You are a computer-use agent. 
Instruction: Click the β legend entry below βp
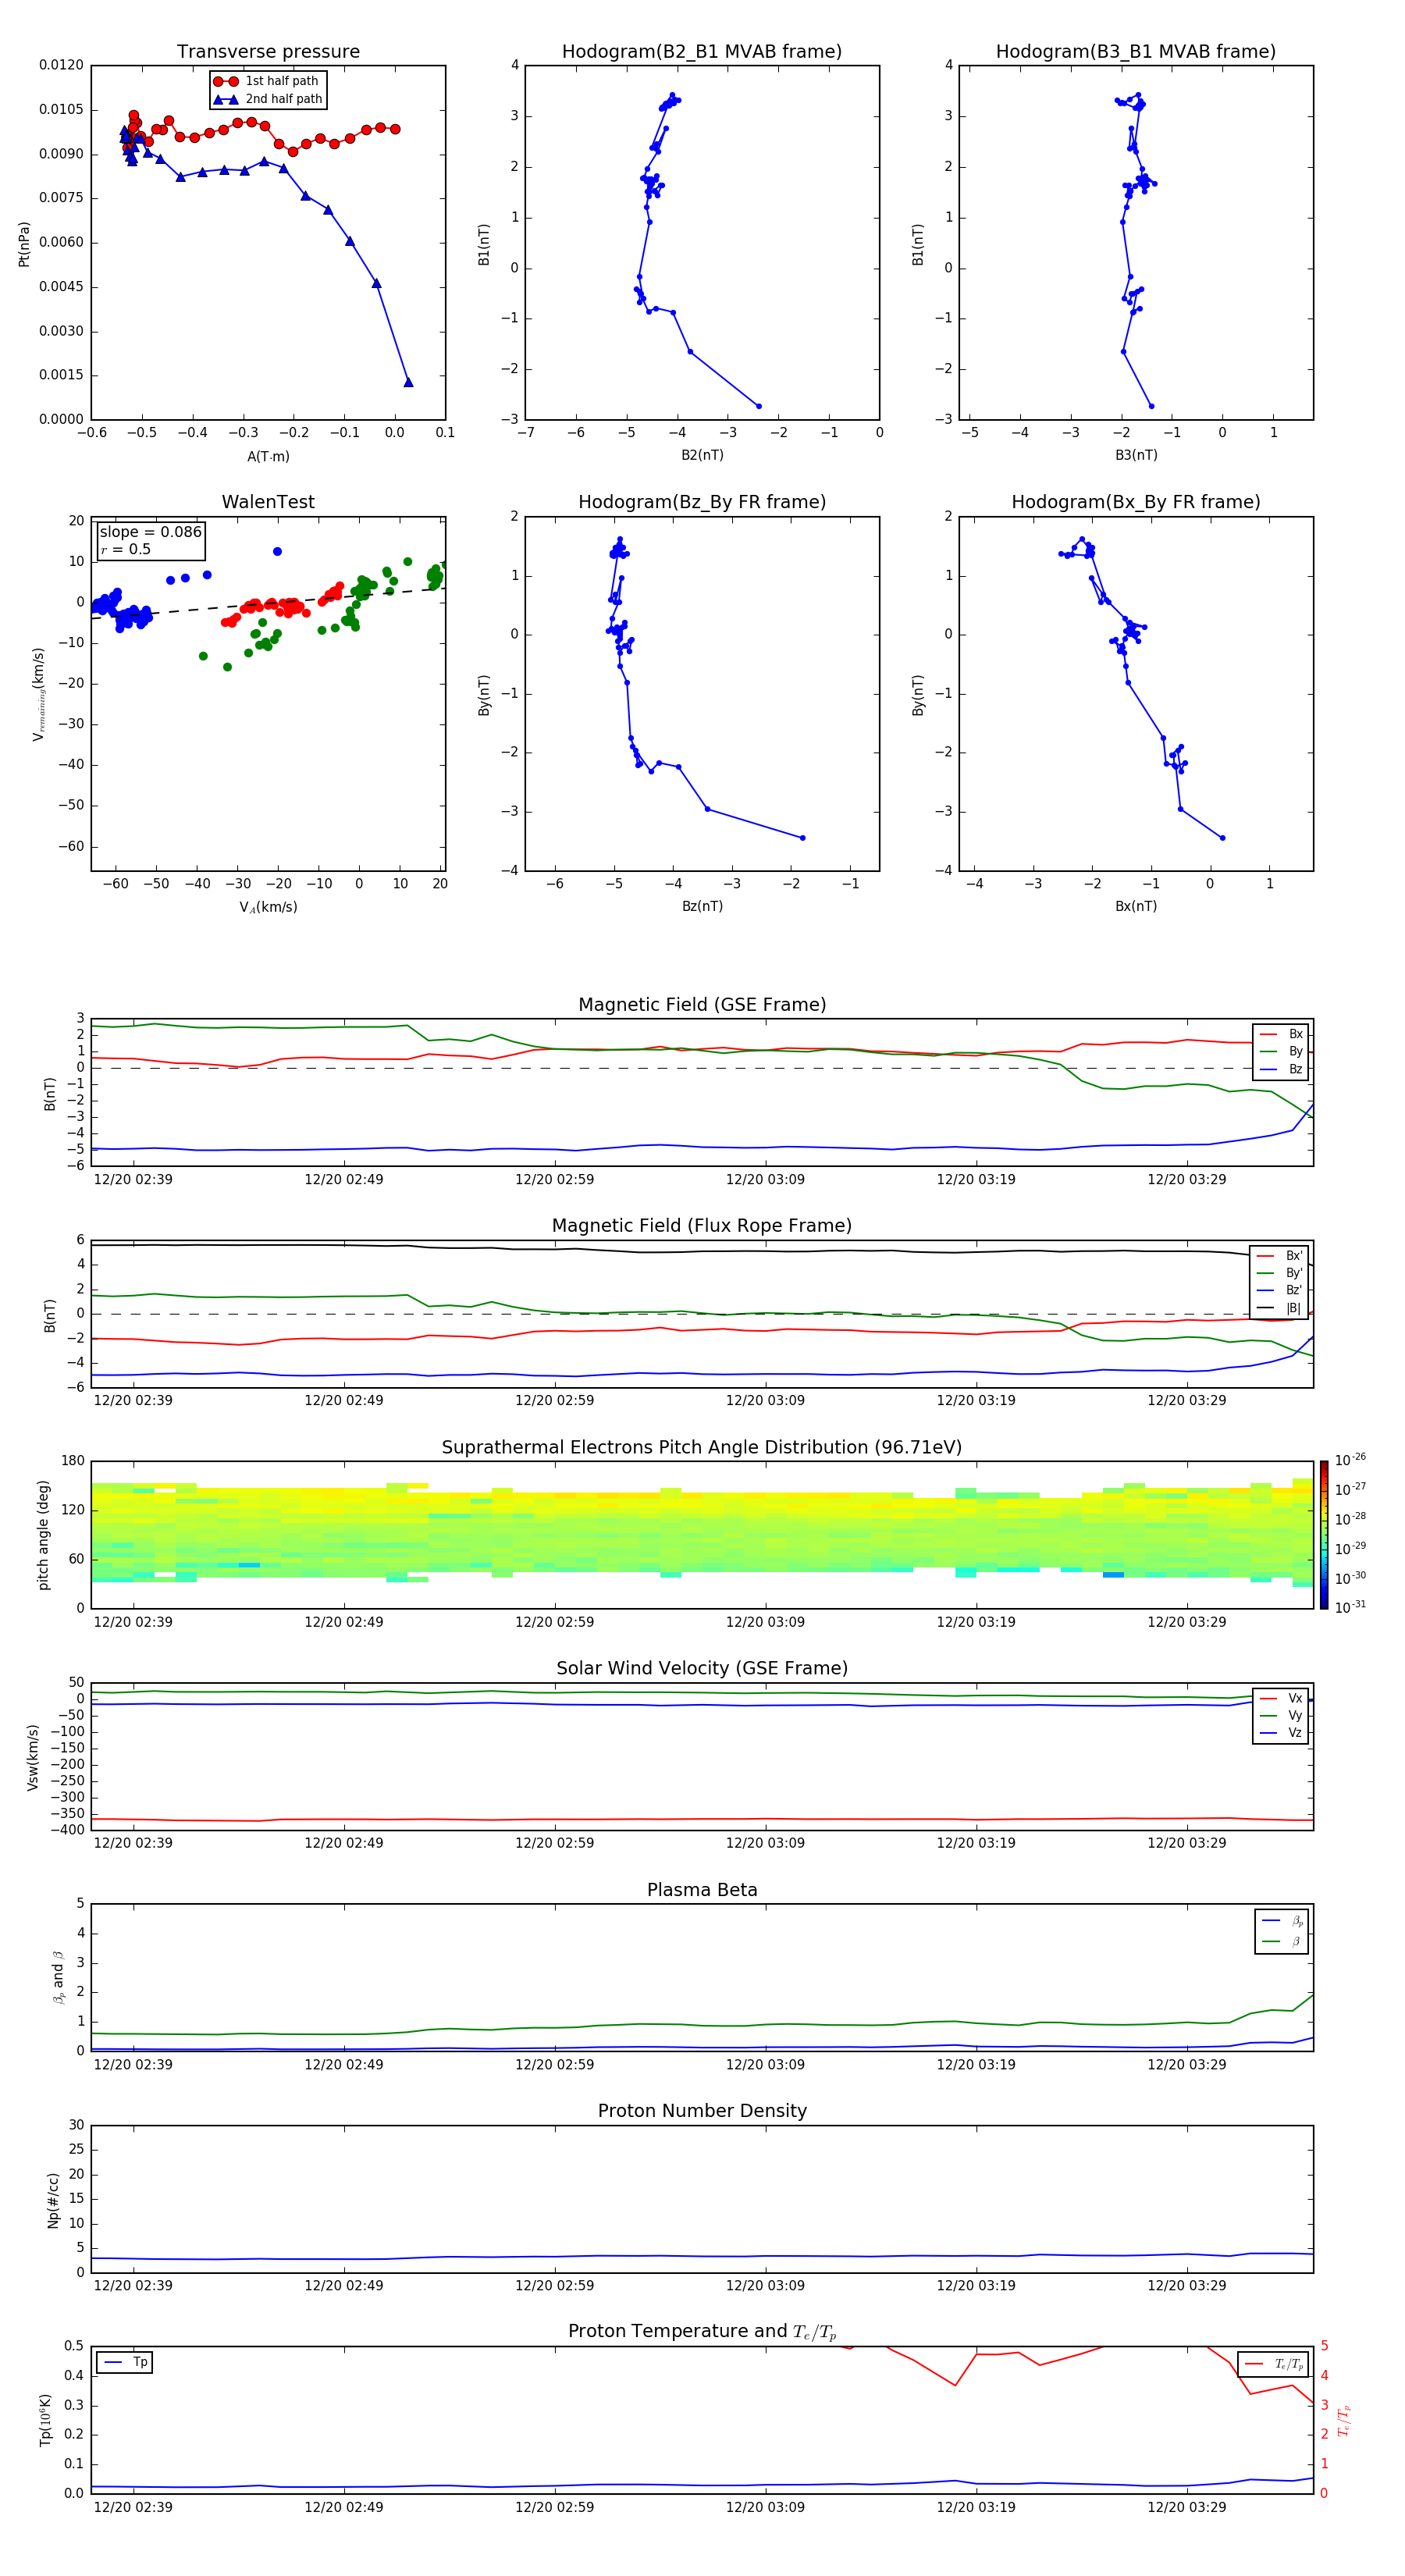coord(1282,1941)
